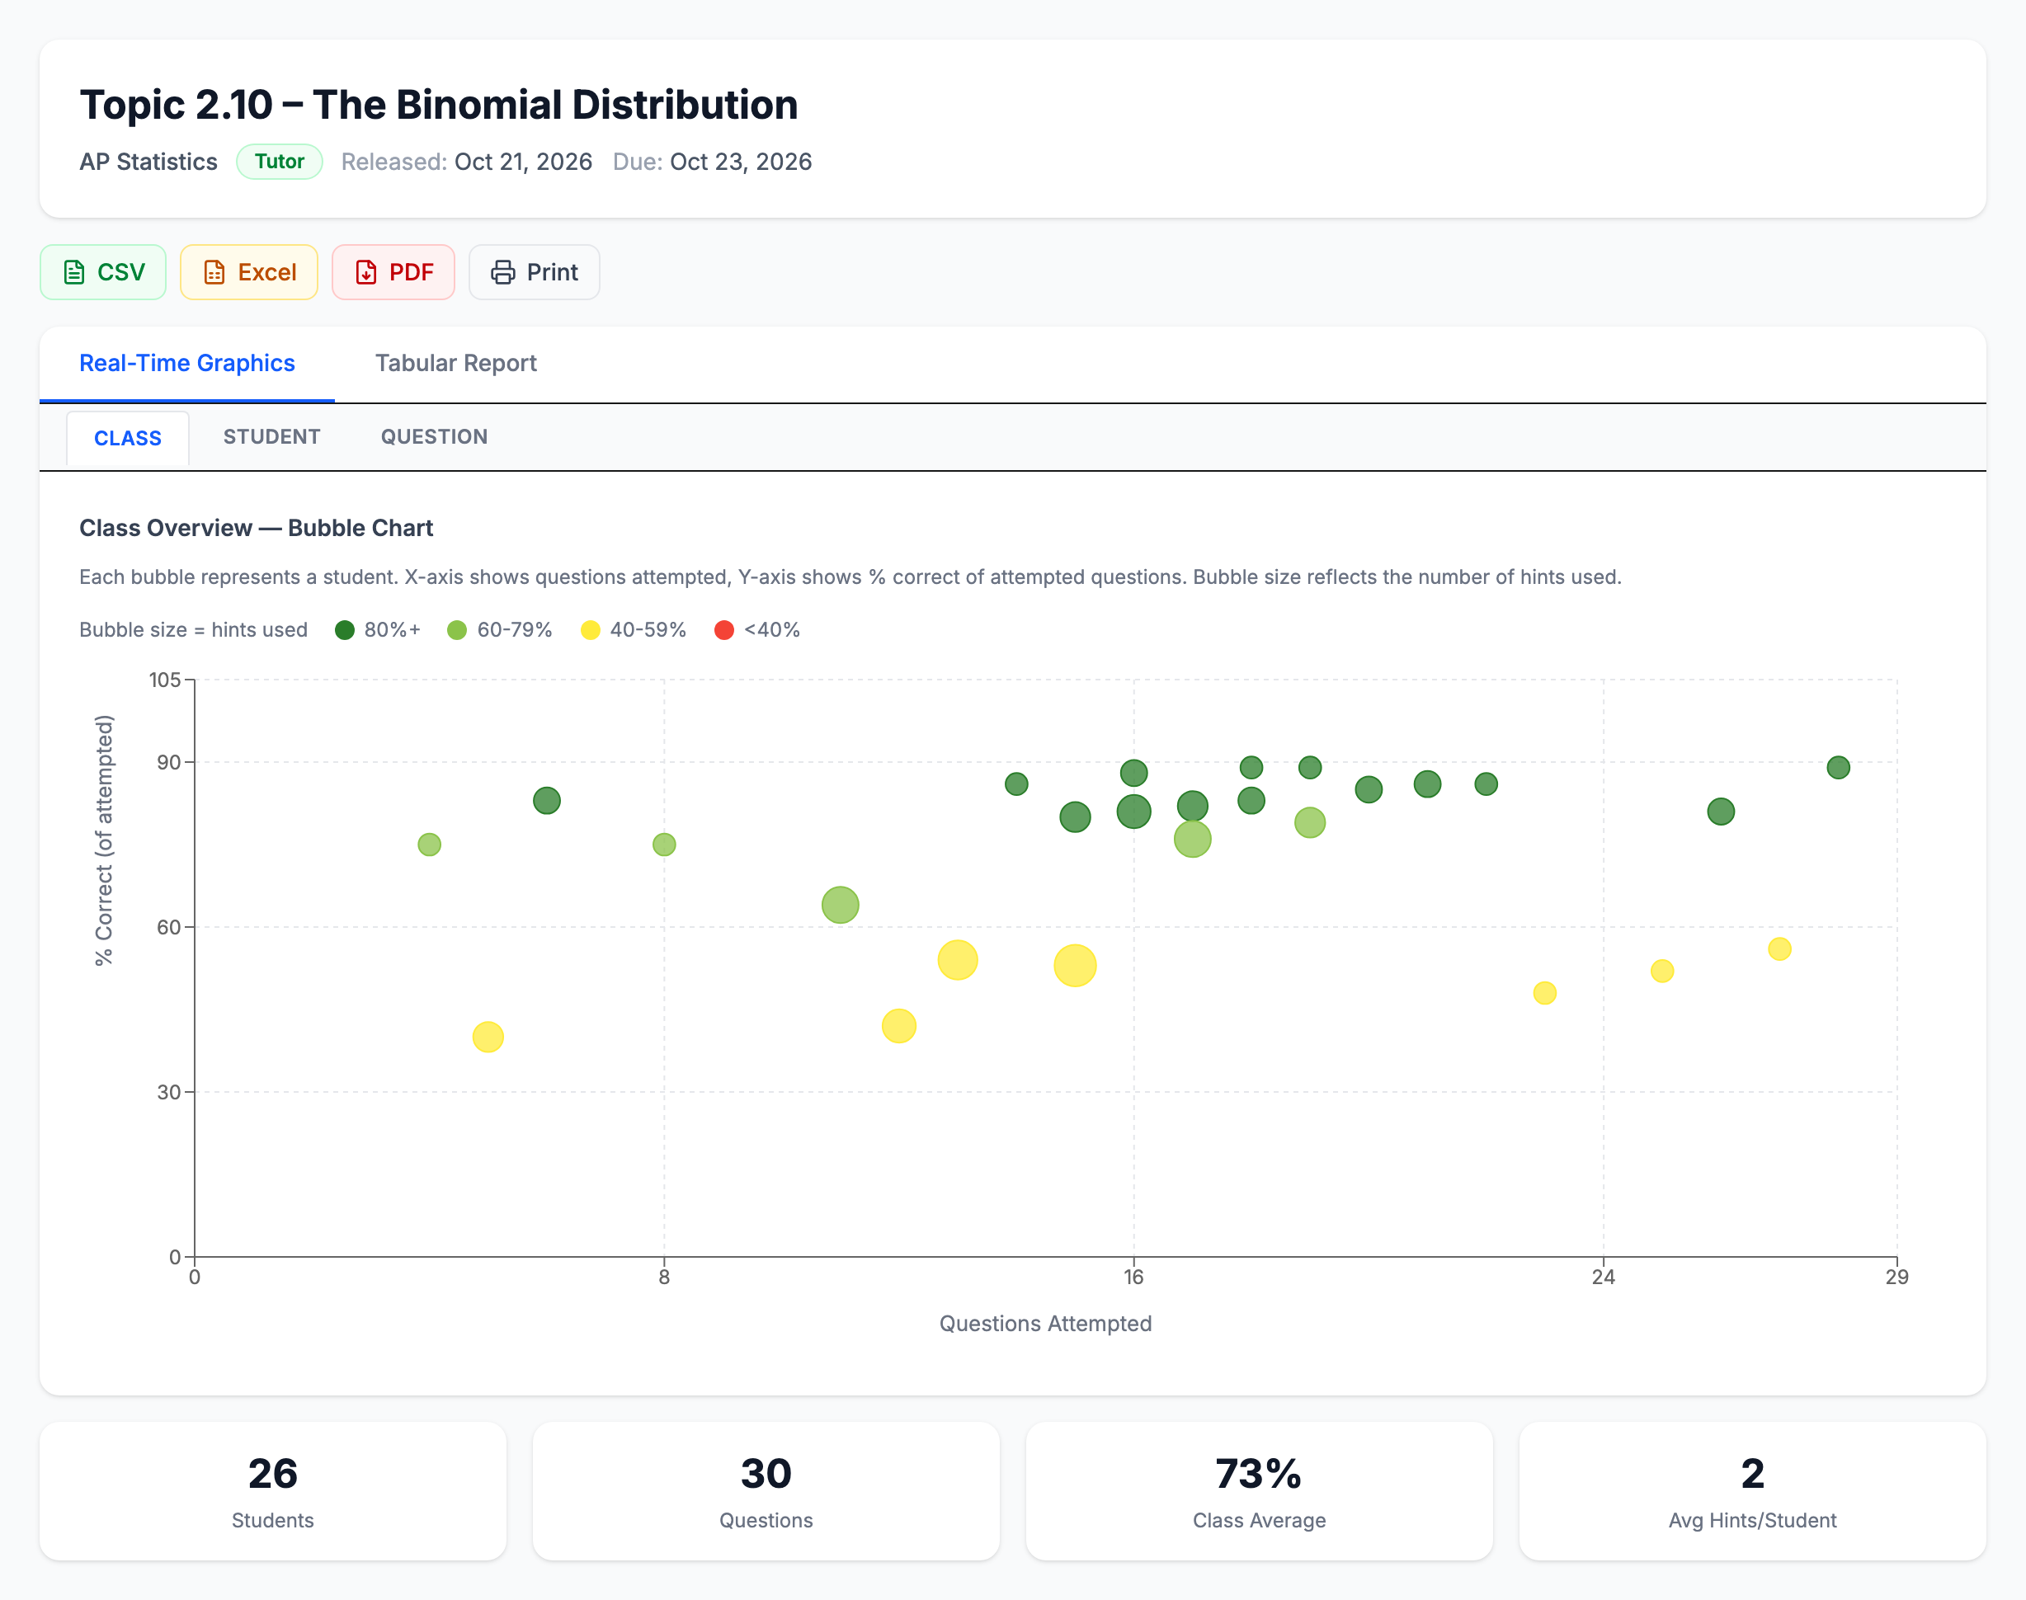Select dark green bubble at 26 questions
Screen dimensions: 2026x1600
pos(1722,812)
